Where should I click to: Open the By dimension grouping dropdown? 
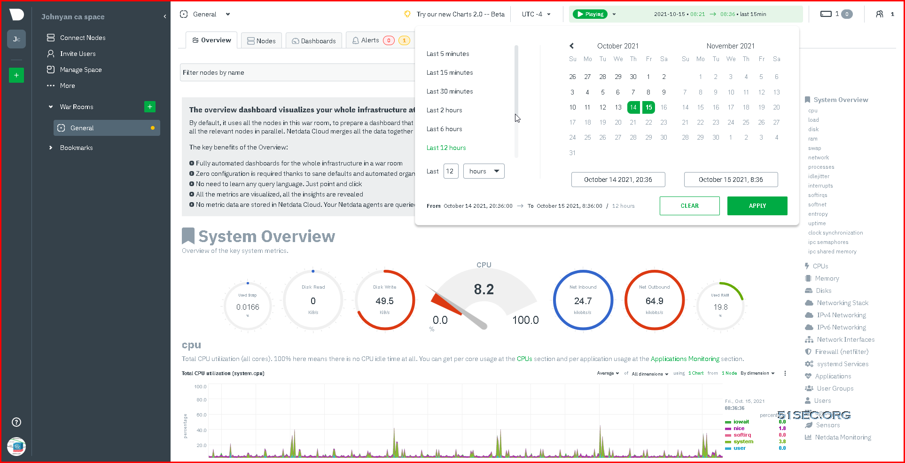click(x=757, y=373)
